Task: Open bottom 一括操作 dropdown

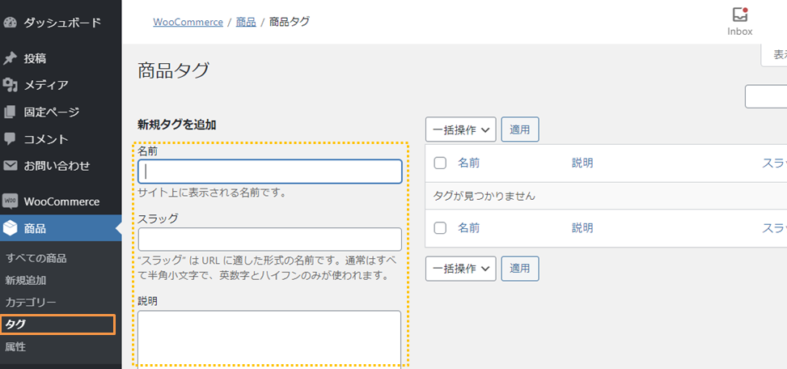Action: tap(461, 269)
